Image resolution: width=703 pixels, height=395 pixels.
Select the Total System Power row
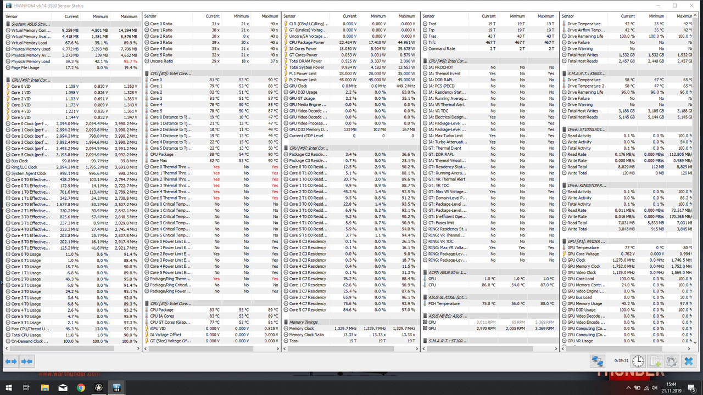[x=350, y=67]
